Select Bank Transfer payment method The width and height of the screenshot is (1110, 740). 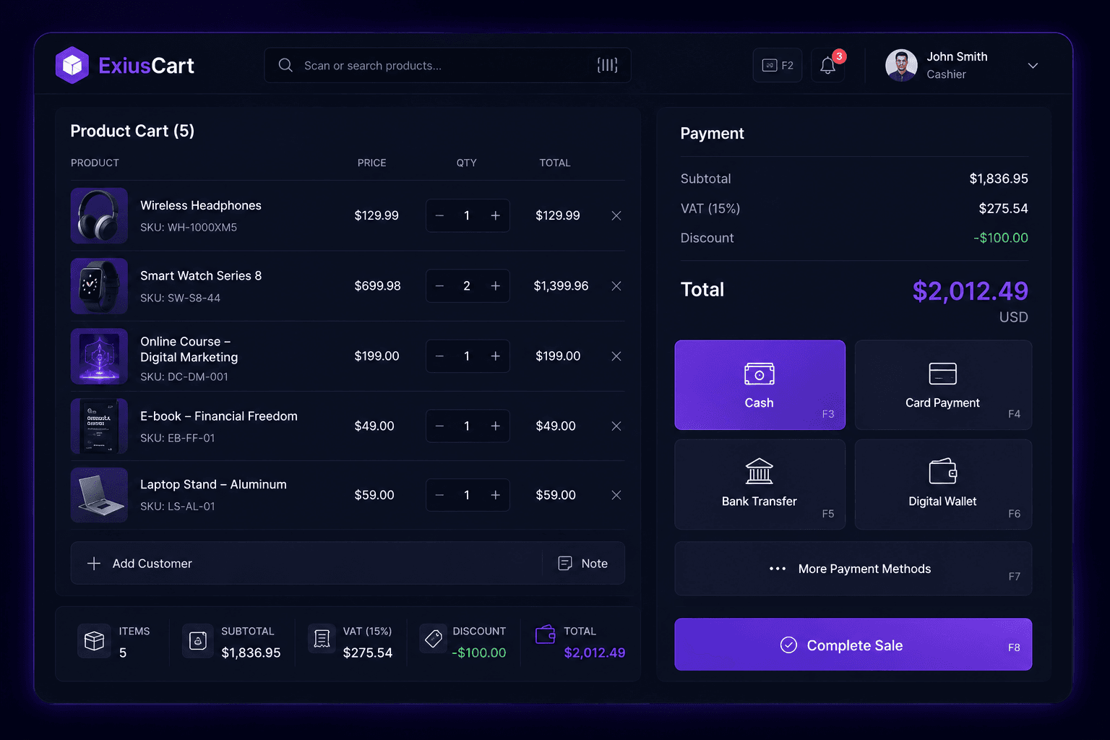[760, 485]
